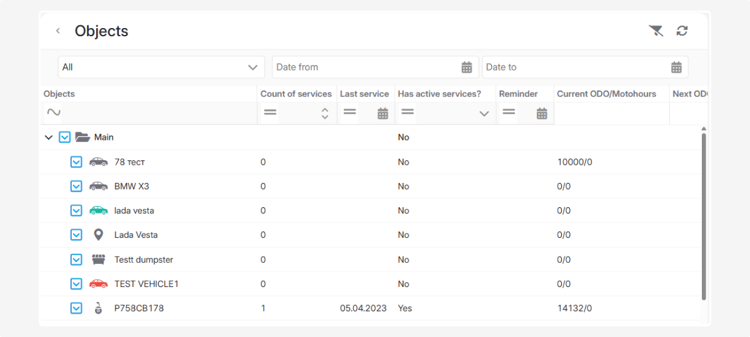Click the back arrow beside Objects title
This screenshot has height=337, width=750.
click(x=57, y=31)
